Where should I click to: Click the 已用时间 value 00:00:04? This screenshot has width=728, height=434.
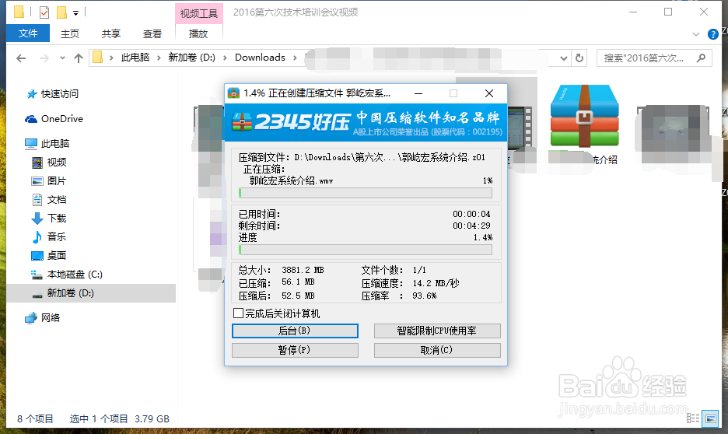tap(471, 214)
